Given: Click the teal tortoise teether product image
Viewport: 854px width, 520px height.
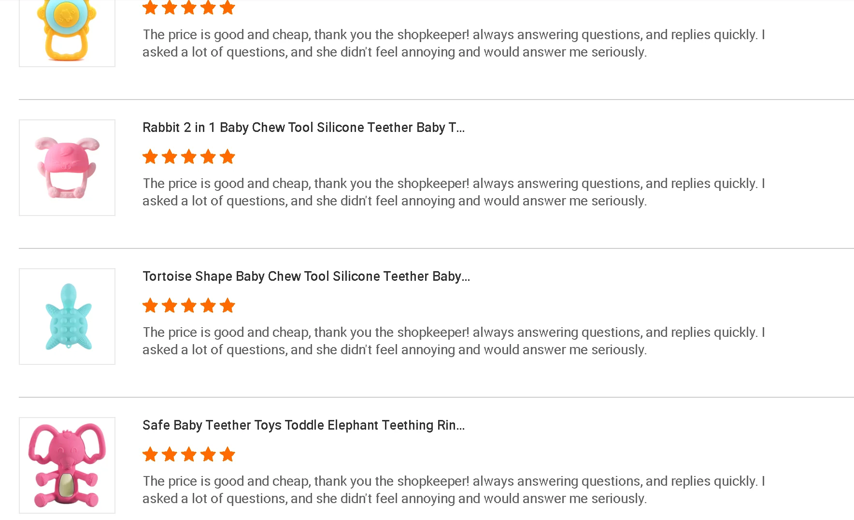Looking at the screenshot, I should click(x=67, y=317).
